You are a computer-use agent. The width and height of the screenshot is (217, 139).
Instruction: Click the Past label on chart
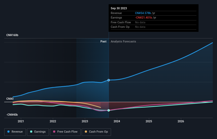pos(103,41)
